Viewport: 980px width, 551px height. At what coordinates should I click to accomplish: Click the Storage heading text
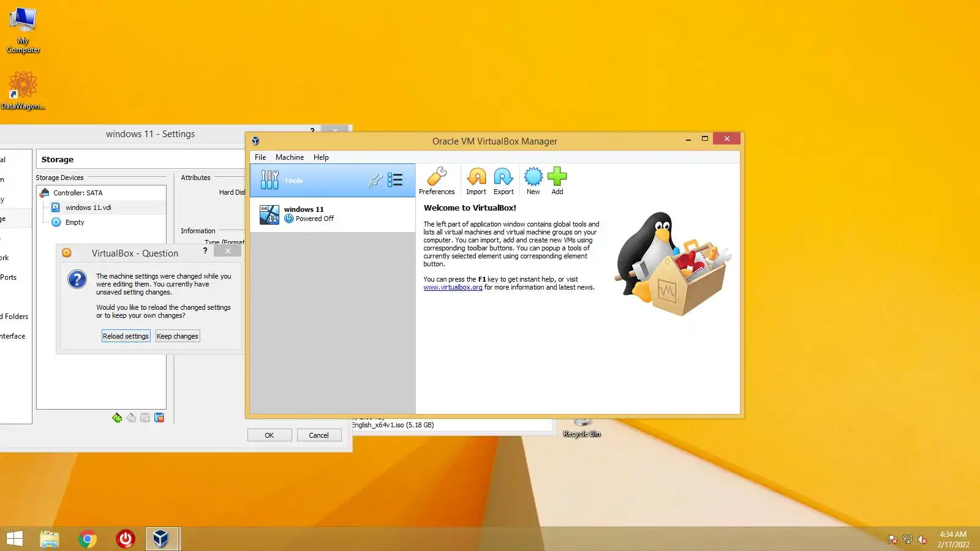point(58,159)
